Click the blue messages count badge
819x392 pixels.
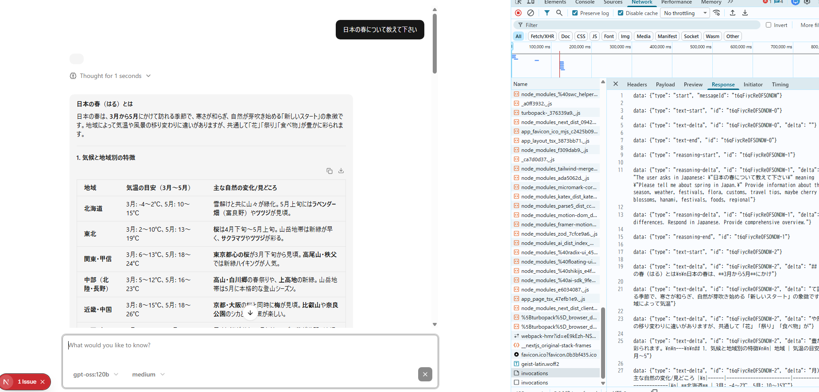pyautogui.click(x=779, y=2)
